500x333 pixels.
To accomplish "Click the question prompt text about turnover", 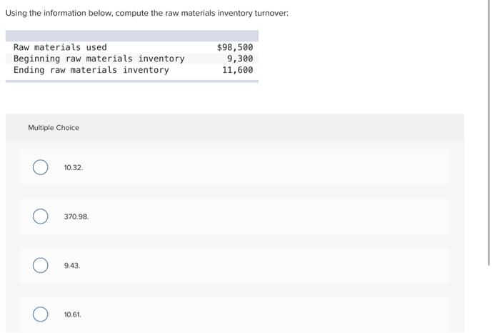I will (x=147, y=13).
